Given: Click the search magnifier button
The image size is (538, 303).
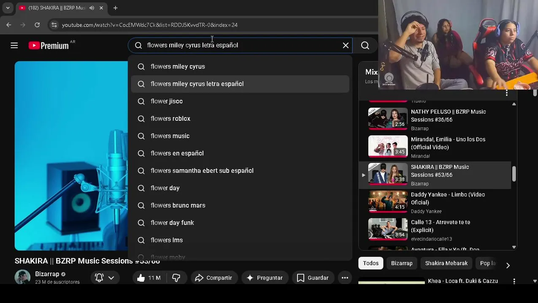Looking at the screenshot, I should click(x=365, y=45).
